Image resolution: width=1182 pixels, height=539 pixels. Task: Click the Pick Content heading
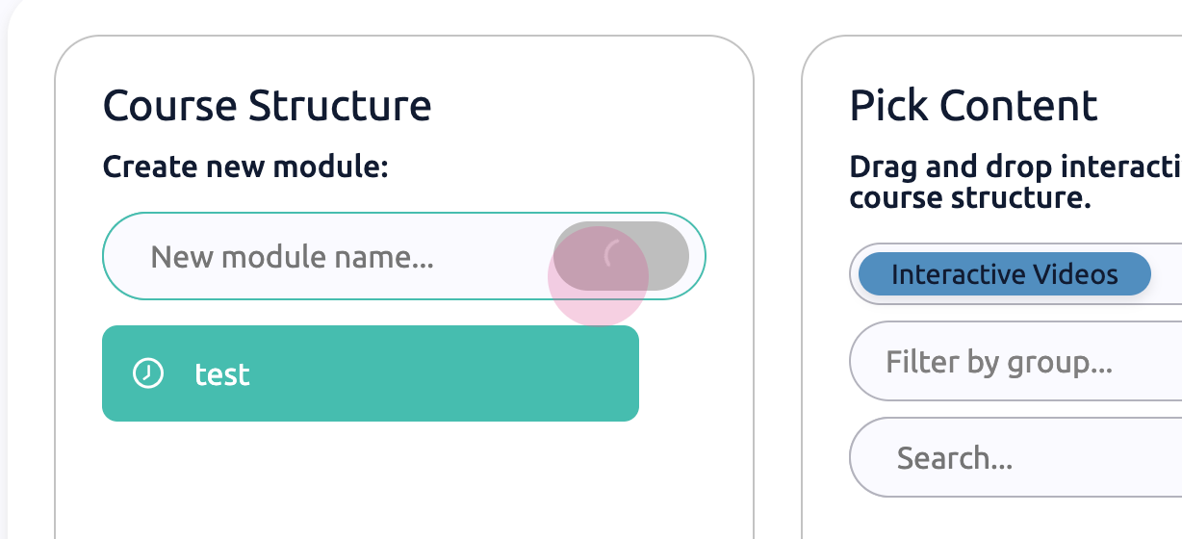pyautogui.click(x=973, y=105)
